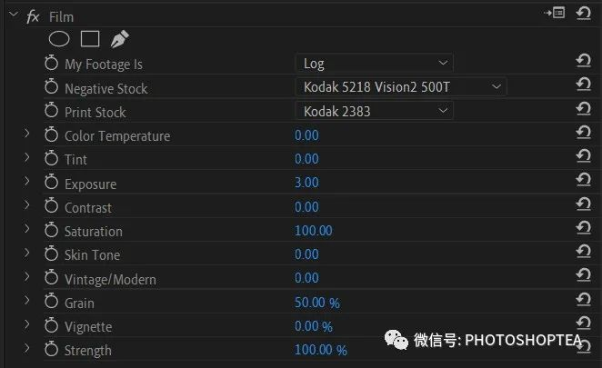This screenshot has width=602, height=368.
Task: Open the Negative Stock dropdown
Action: 401,86
